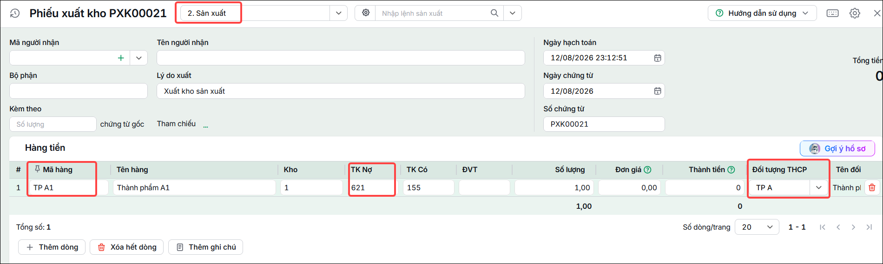The image size is (883, 264).
Task: Delete row 1 with red trash icon
Action: pos(872,187)
